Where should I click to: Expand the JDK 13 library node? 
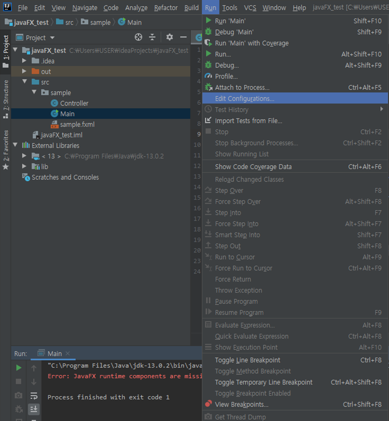tap(24, 156)
